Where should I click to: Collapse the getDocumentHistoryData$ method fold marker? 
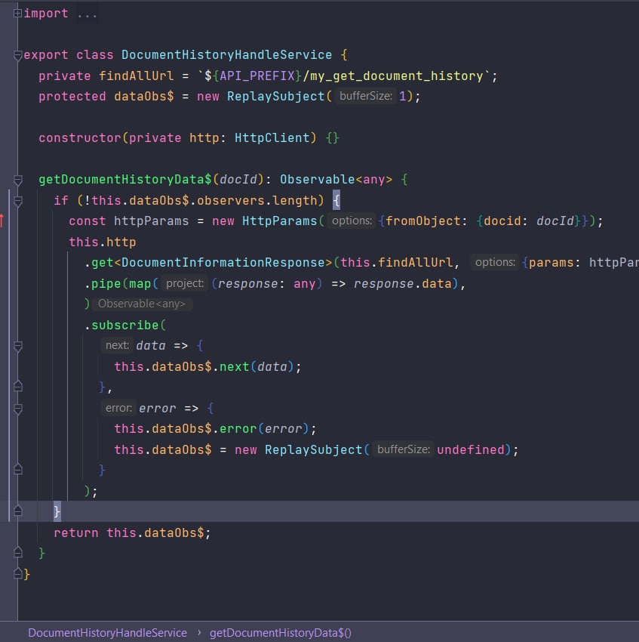coord(17,181)
